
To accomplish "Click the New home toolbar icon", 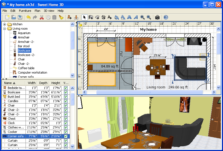I will pos(7,17).
